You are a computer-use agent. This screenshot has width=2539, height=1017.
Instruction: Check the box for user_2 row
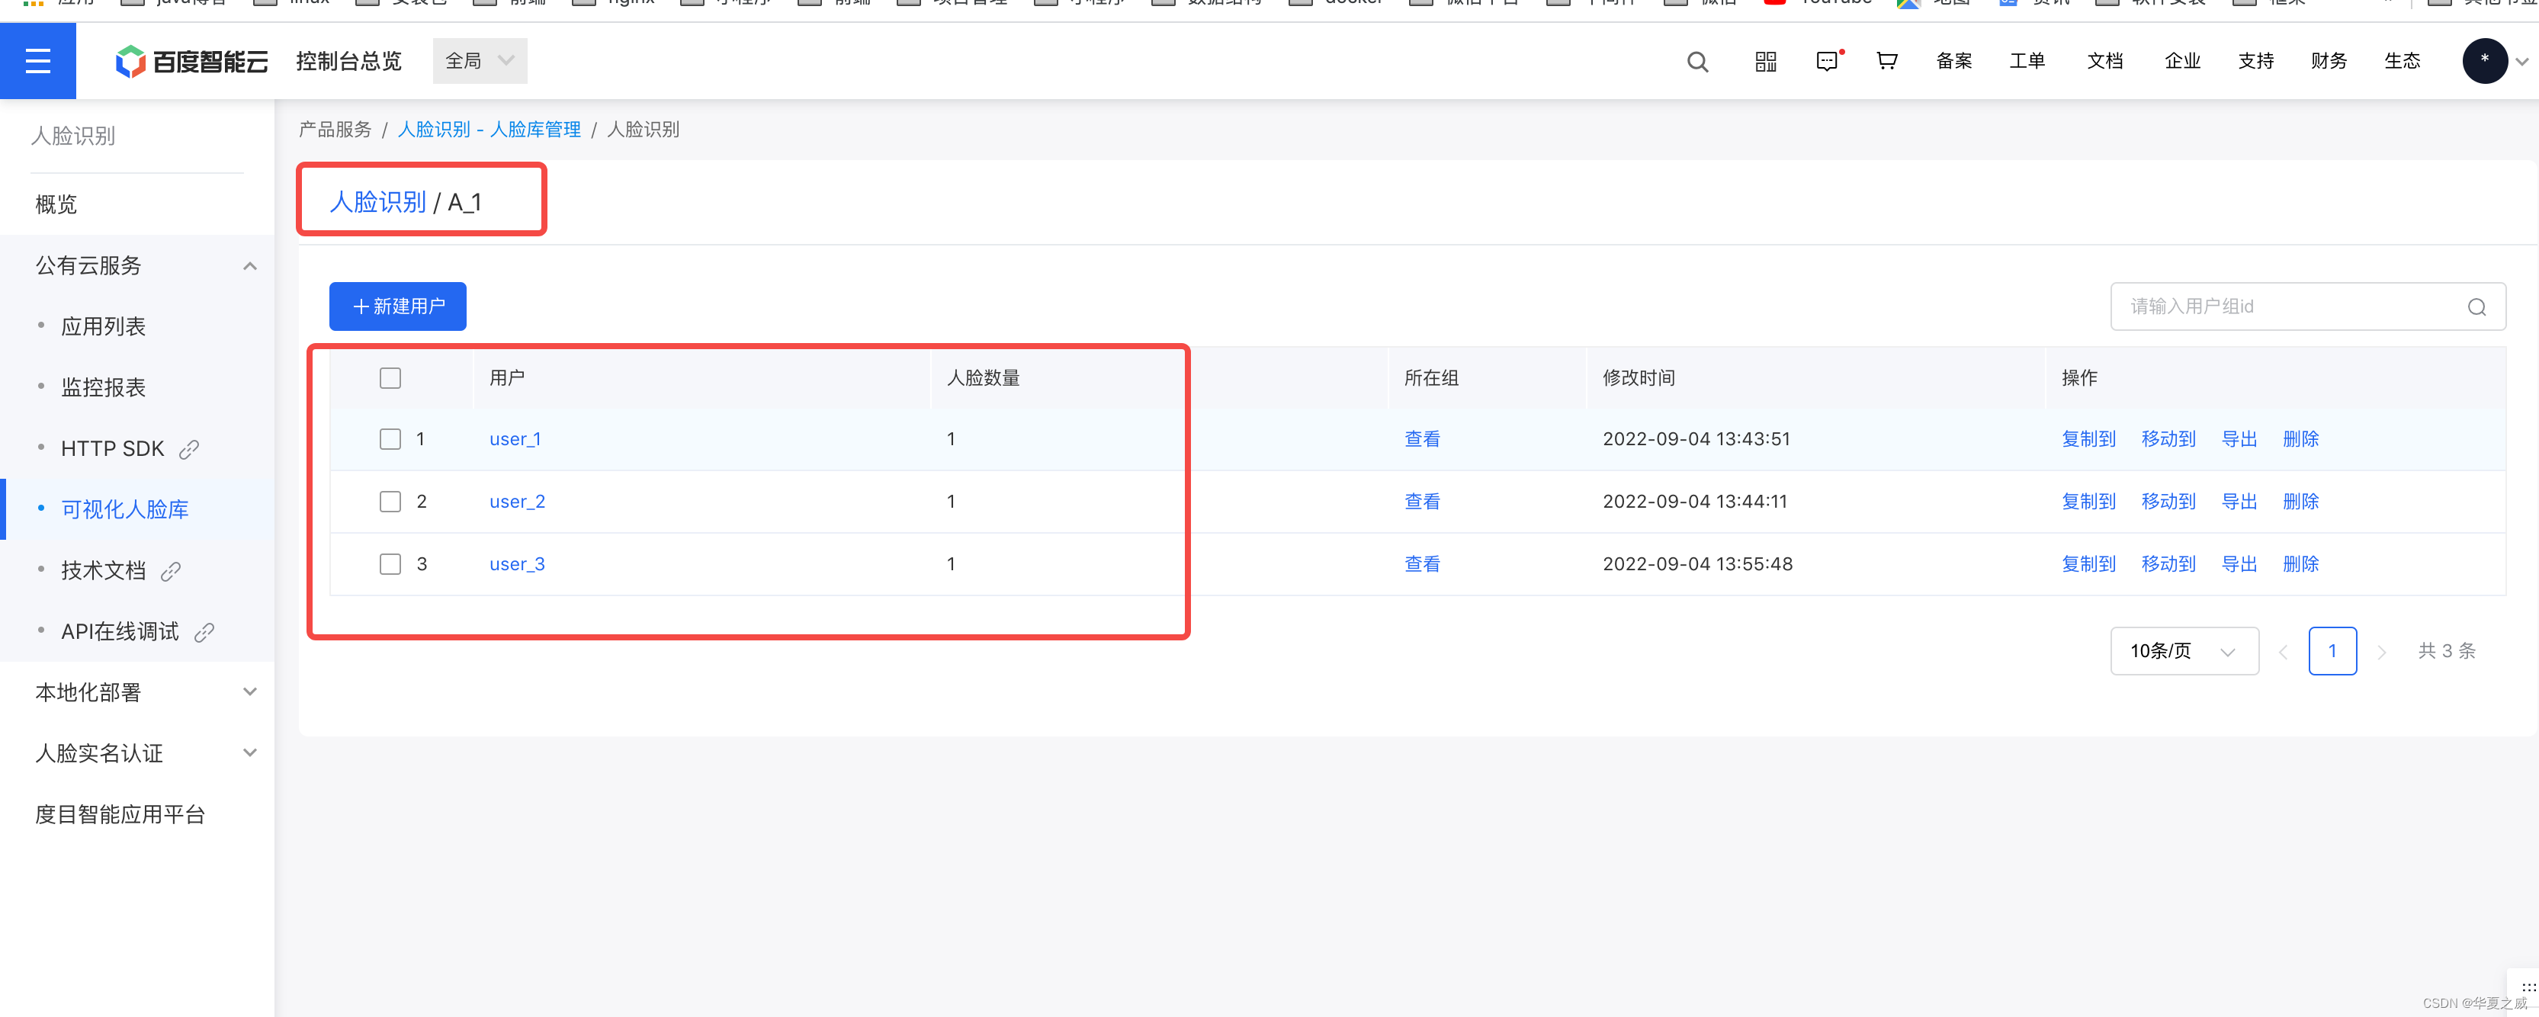pos(390,502)
